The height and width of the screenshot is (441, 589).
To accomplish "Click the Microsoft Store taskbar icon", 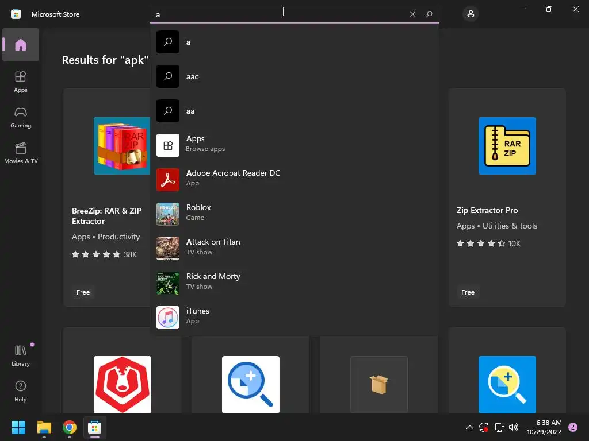I will pyautogui.click(x=95, y=427).
